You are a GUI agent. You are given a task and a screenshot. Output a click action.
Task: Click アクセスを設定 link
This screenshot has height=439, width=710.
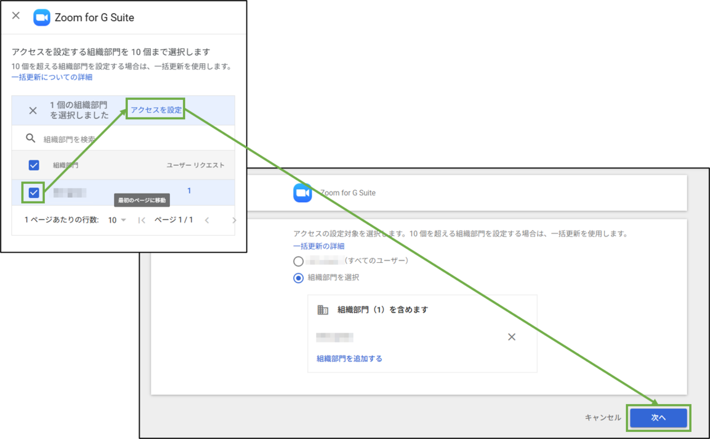coord(156,110)
